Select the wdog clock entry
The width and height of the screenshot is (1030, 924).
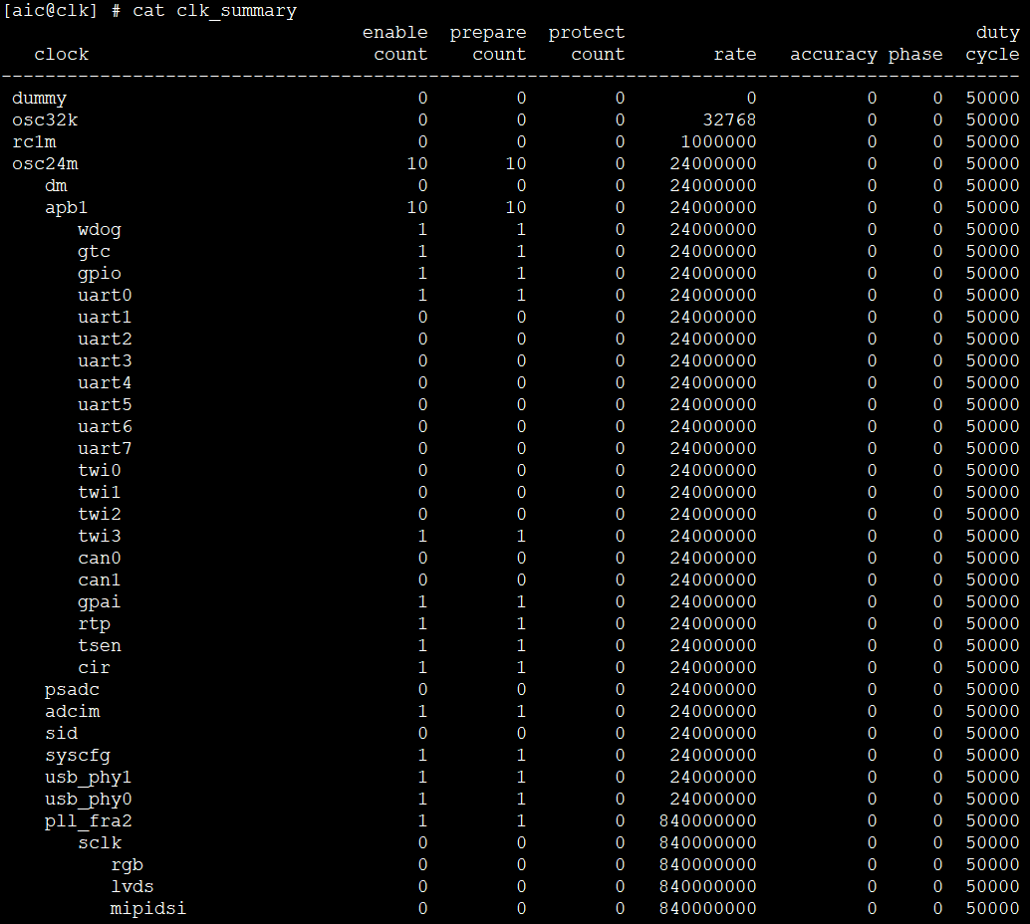[100, 229]
